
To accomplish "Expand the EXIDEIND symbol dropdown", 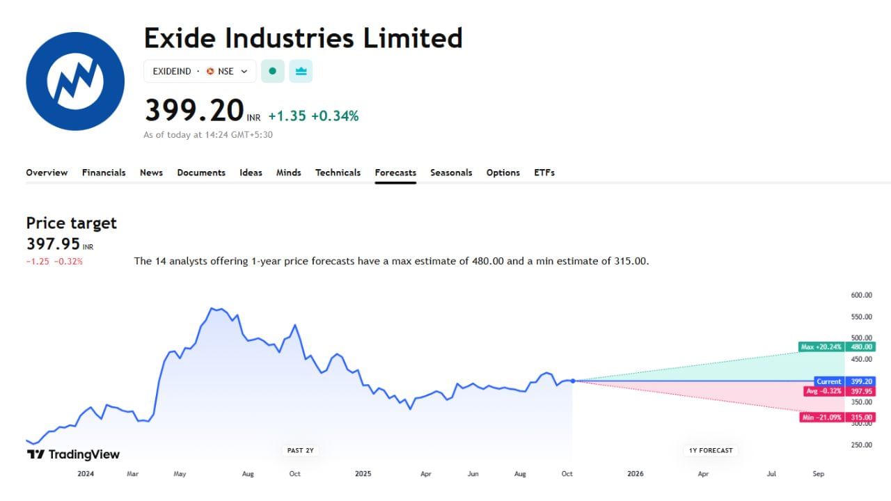I will [x=244, y=71].
